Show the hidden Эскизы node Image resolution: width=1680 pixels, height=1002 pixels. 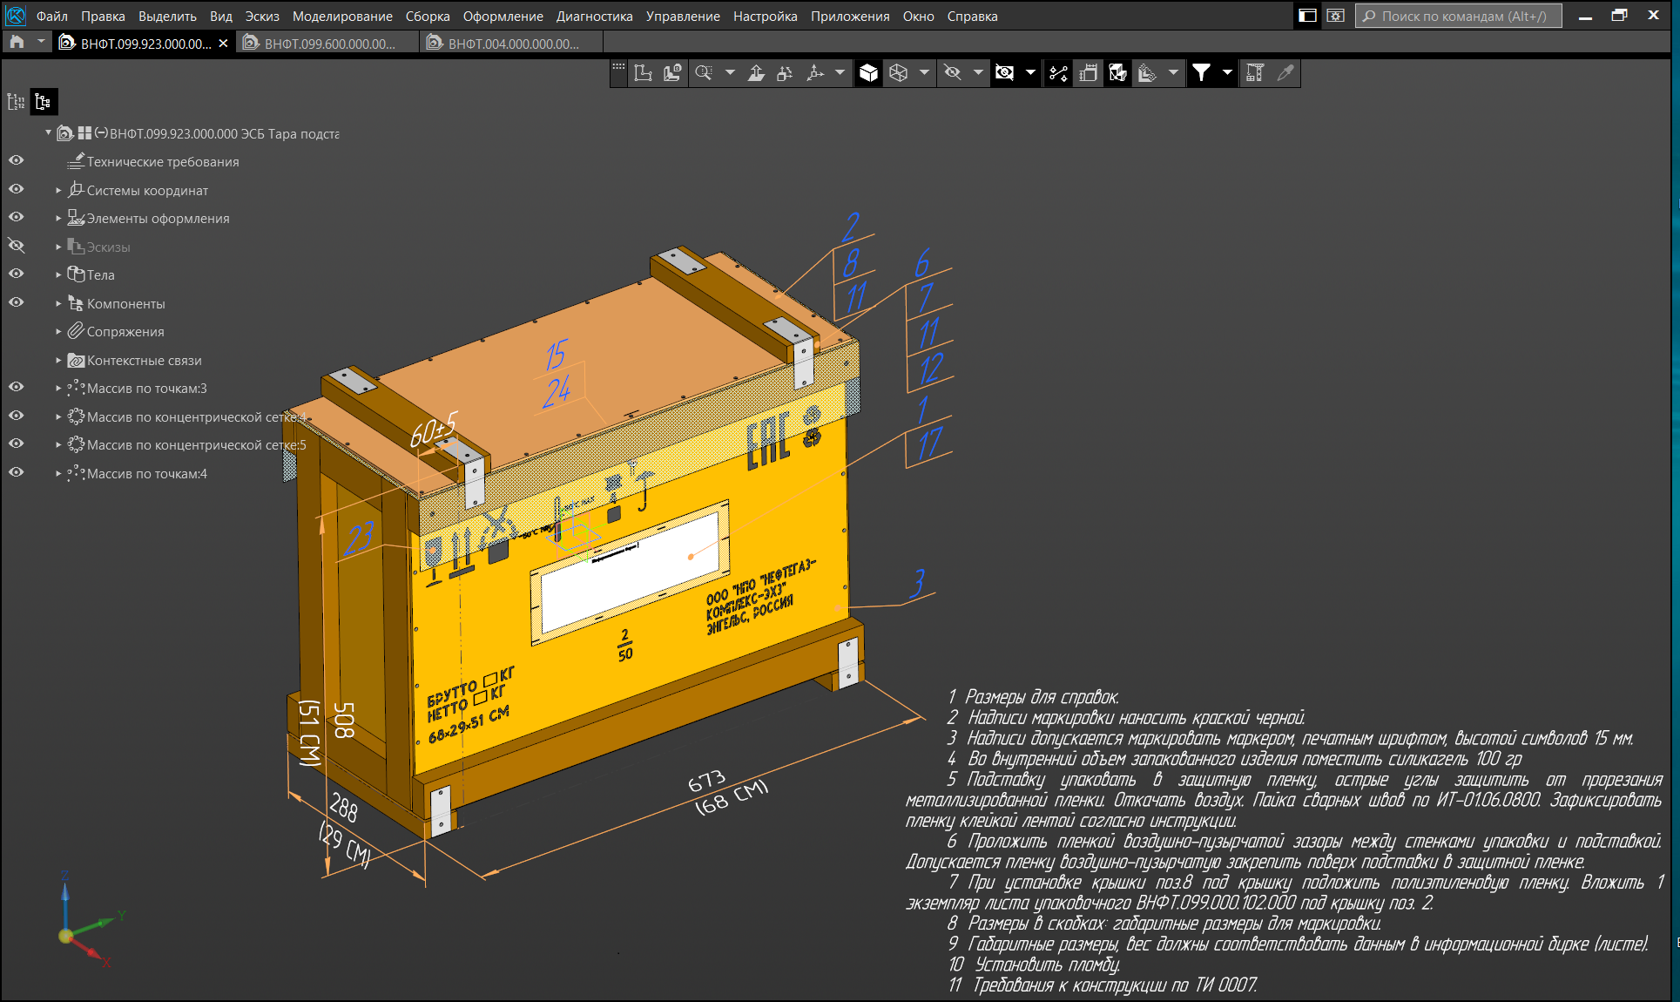click(16, 246)
